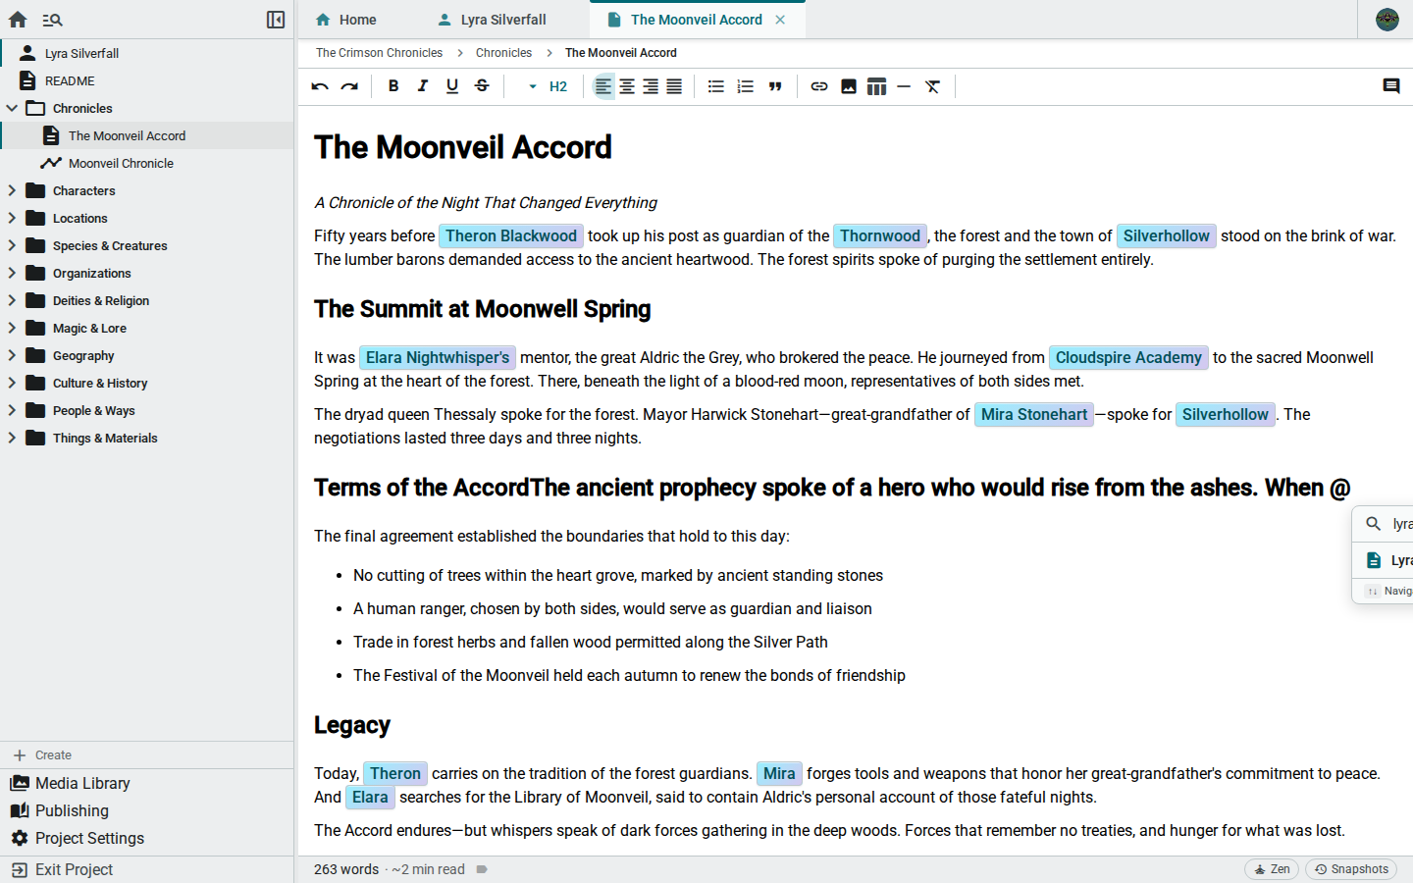1413x883 pixels.
Task: Switch to the Home tab
Action: (x=345, y=20)
